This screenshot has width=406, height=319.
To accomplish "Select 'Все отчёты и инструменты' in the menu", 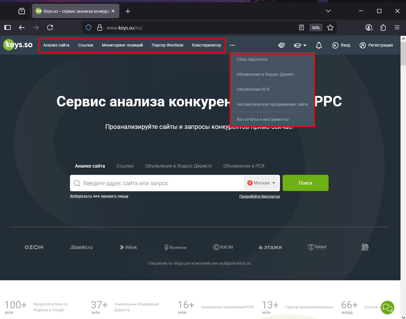I will click(262, 119).
